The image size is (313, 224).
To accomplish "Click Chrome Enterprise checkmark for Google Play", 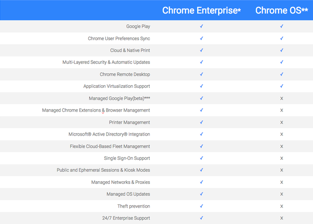I will coord(201,26).
